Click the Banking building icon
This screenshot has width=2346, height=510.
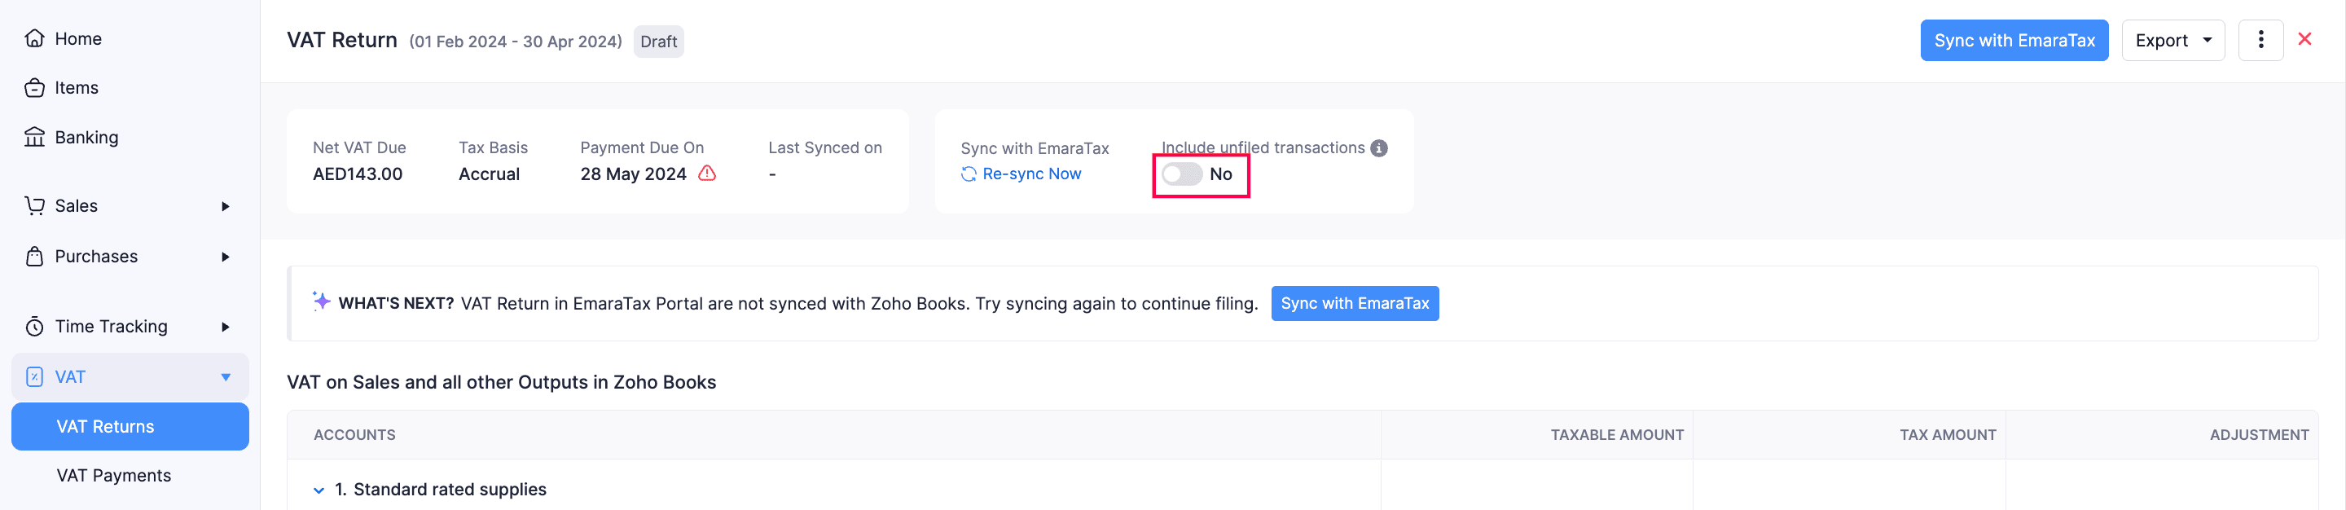click(34, 138)
